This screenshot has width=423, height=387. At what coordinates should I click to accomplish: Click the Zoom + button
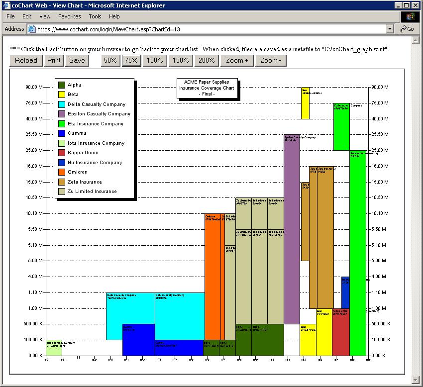pyautogui.click(x=237, y=60)
